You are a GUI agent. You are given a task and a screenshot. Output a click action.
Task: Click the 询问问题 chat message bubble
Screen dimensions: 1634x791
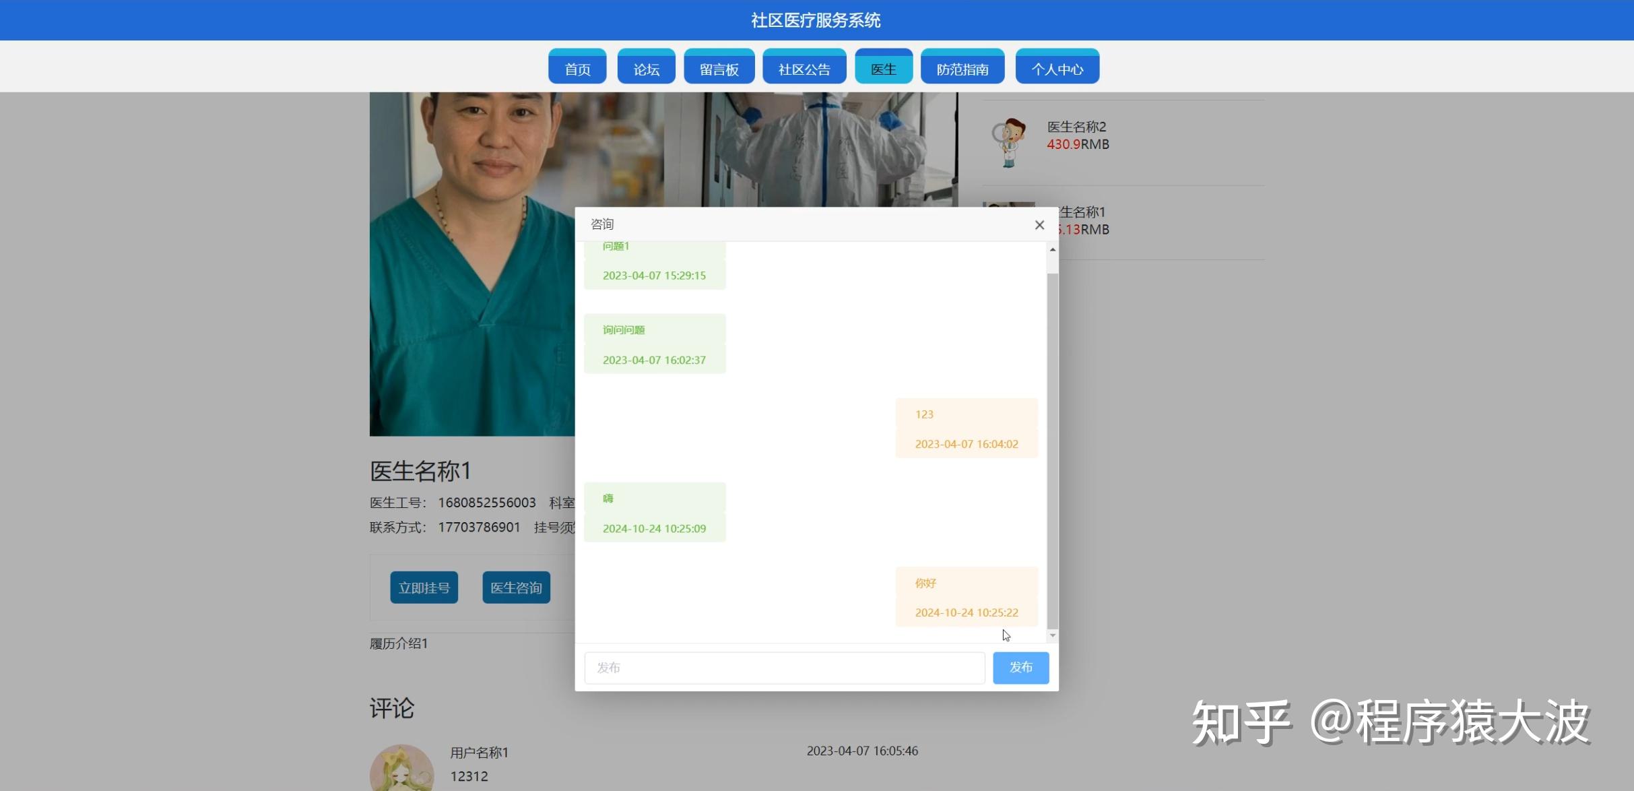coord(654,344)
